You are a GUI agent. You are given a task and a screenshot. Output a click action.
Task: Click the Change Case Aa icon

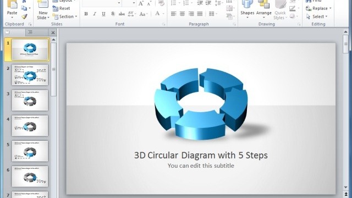point(142,14)
